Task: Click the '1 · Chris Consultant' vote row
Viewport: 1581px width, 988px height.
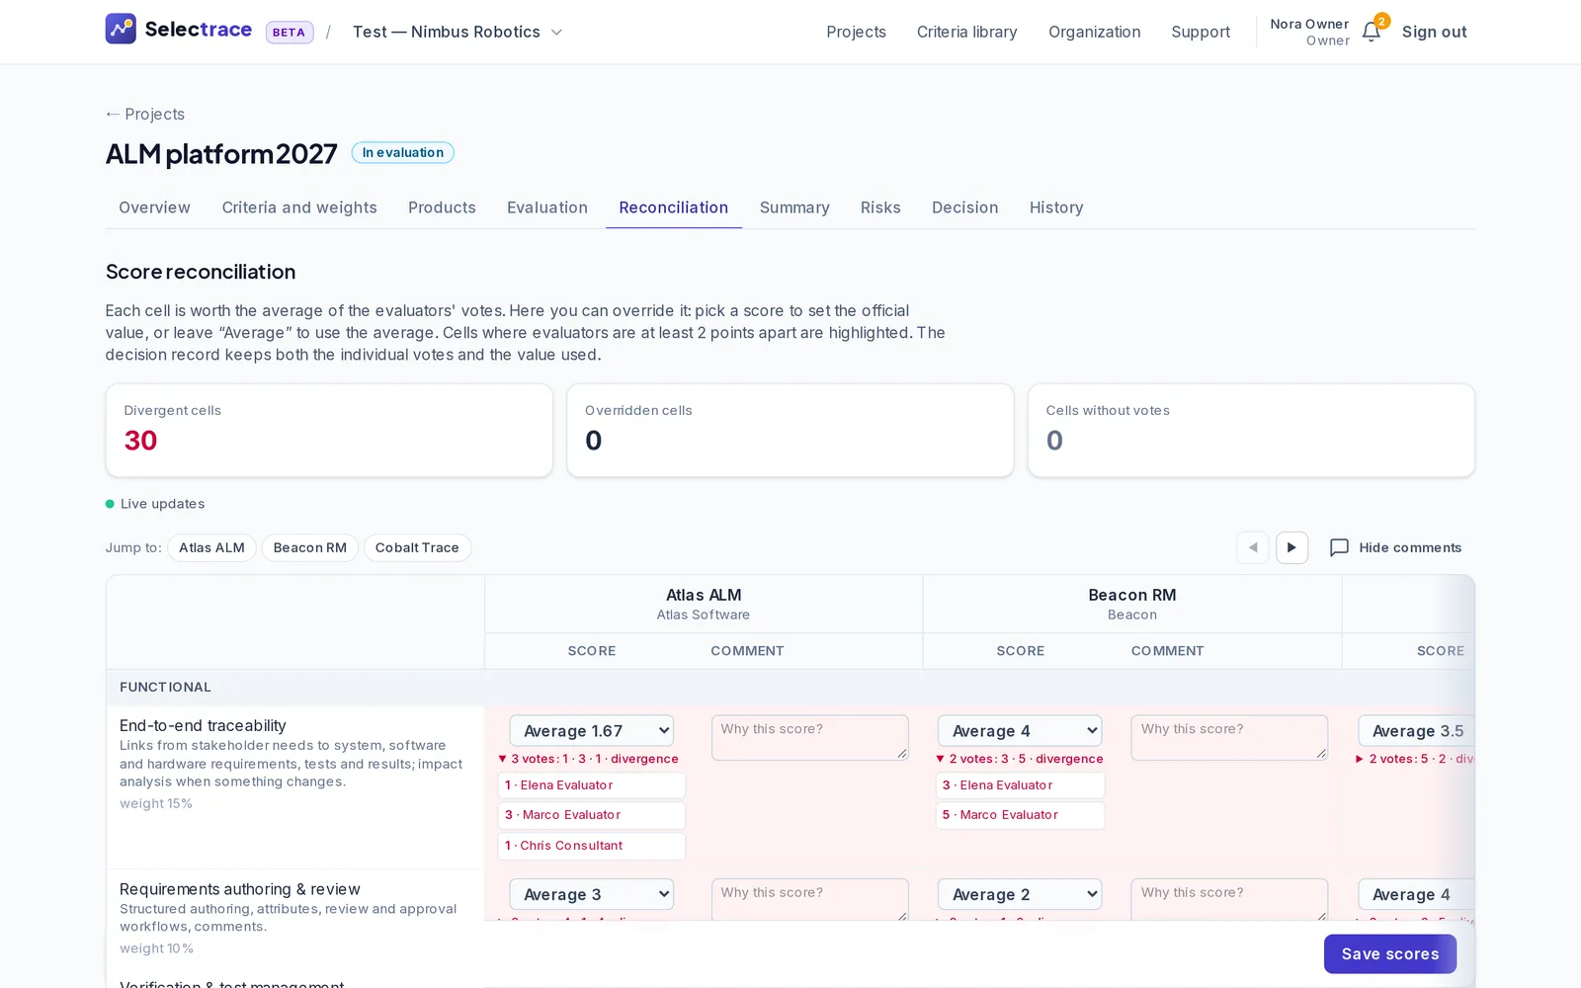Action: pos(592,846)
